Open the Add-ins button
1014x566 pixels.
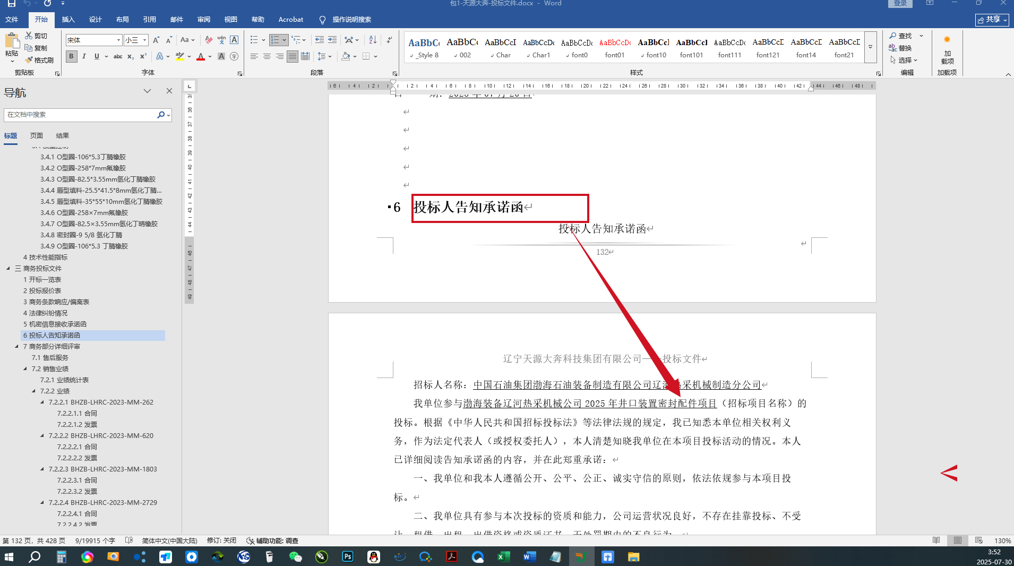click(x=947, y=49)
